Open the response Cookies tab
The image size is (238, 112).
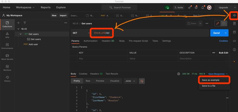pyautogui.click(x=83, y=74)
